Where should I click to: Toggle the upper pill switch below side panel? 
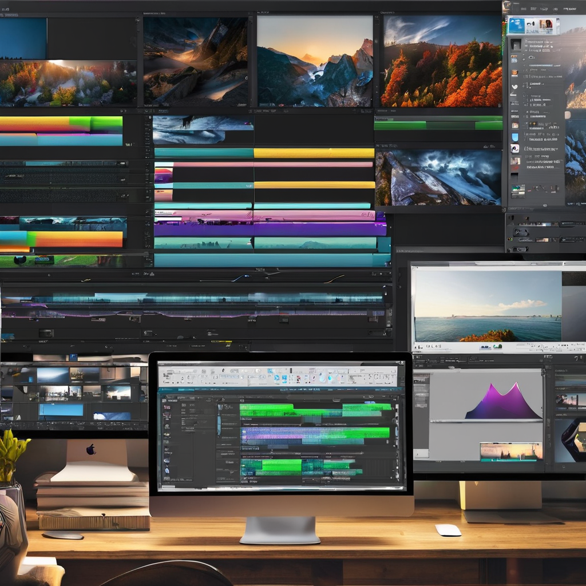point(521,232)
